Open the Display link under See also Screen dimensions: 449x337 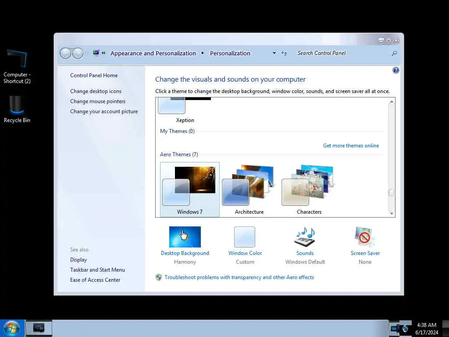[x=78, y=260]
